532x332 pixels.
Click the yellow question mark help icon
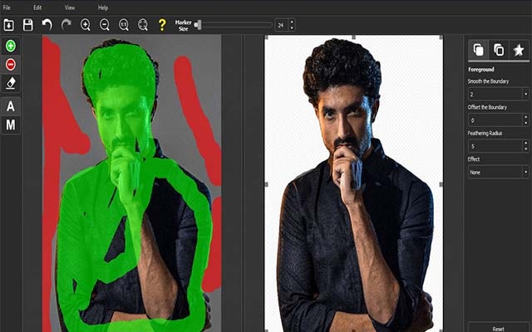point(162,25)
